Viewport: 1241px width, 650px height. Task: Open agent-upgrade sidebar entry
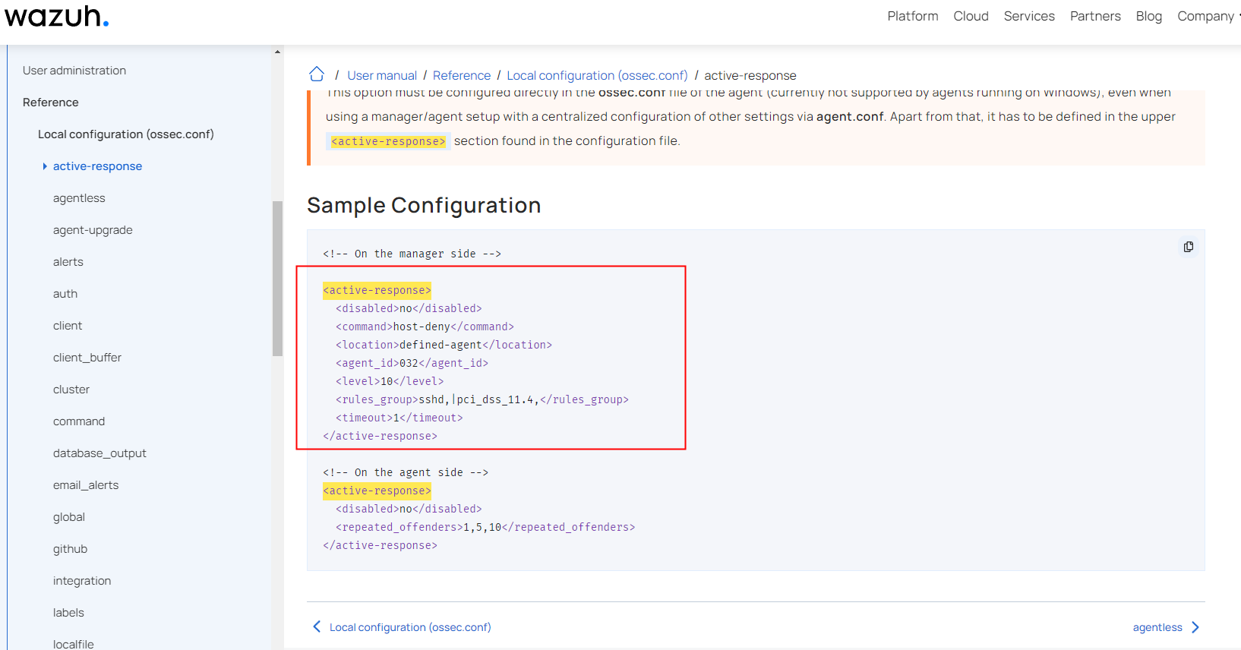pos(93,230)
